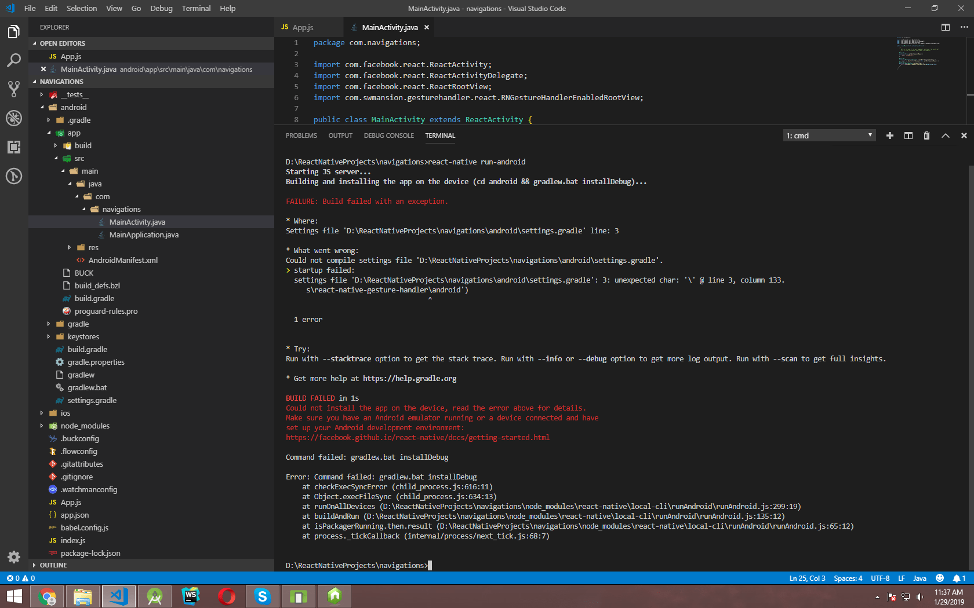Open the React Native getting-started link
This screenshot has height=608, width=974.
[x=417, y=437]
